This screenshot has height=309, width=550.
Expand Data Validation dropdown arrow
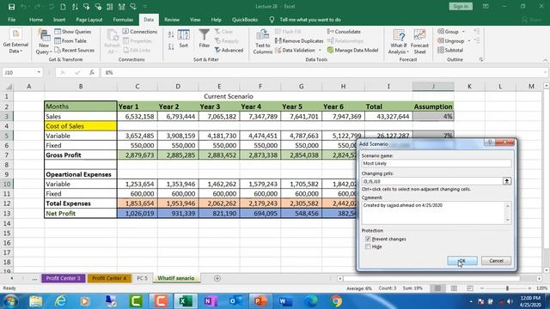[320, 51]
